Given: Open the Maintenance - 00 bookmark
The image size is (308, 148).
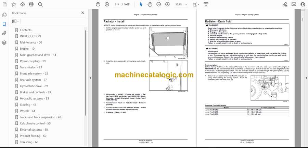Looking at the screenshot, I should click(31, 43).
